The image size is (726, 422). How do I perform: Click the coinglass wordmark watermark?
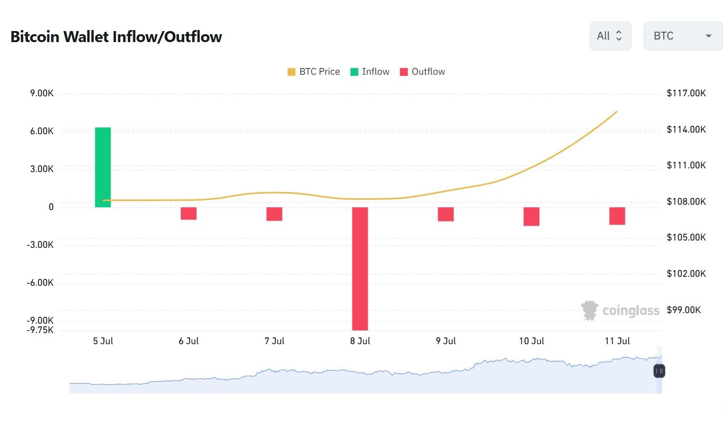630,310
